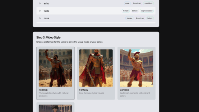Click the 'sophisticated' tag on fable
The width and height of the screenshot is (199, 112).
[147, 11]
